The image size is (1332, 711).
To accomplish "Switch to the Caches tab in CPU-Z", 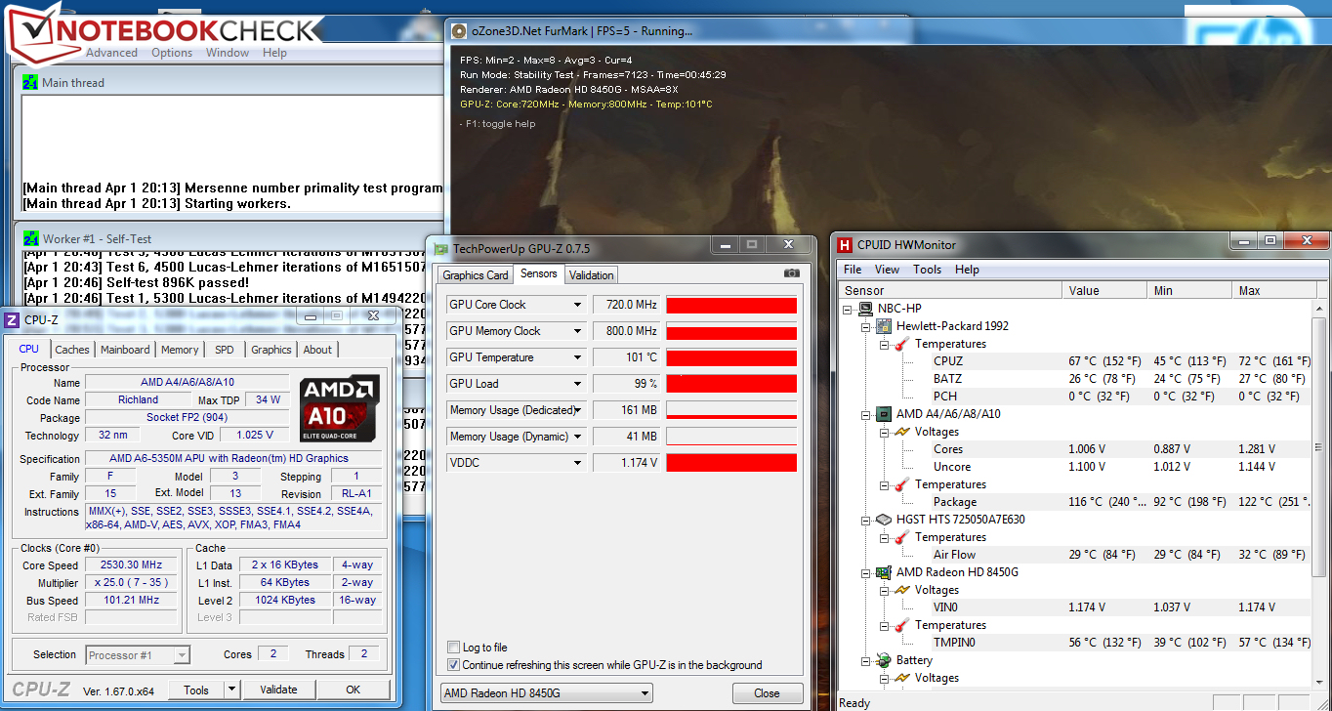I will (72, 350).
